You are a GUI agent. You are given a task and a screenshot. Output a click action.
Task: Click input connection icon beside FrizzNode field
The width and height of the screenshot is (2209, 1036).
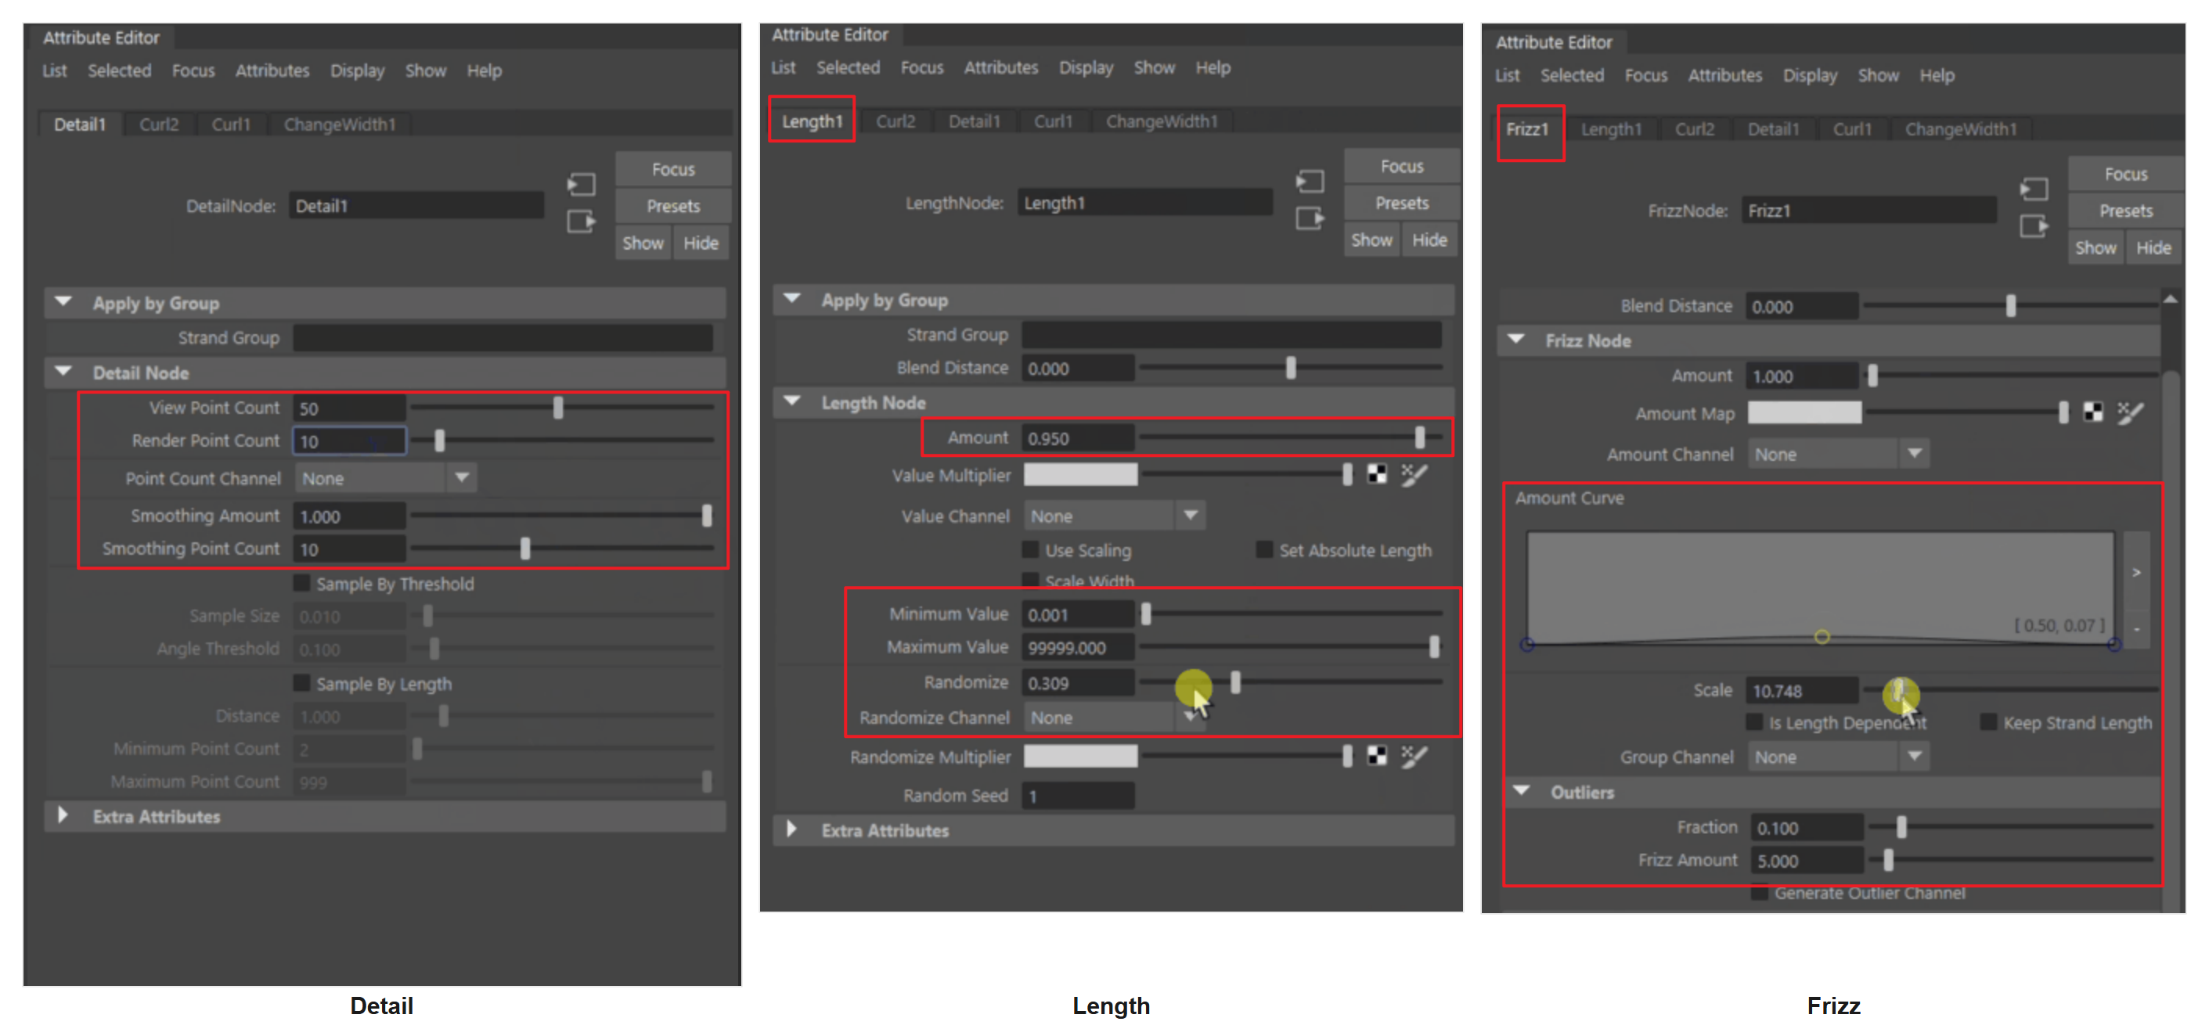click(2034, 189)
